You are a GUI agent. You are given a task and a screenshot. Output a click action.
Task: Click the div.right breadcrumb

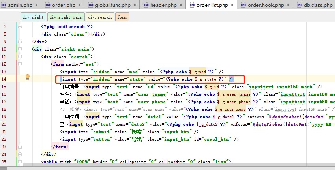click(x=33, y=17)
